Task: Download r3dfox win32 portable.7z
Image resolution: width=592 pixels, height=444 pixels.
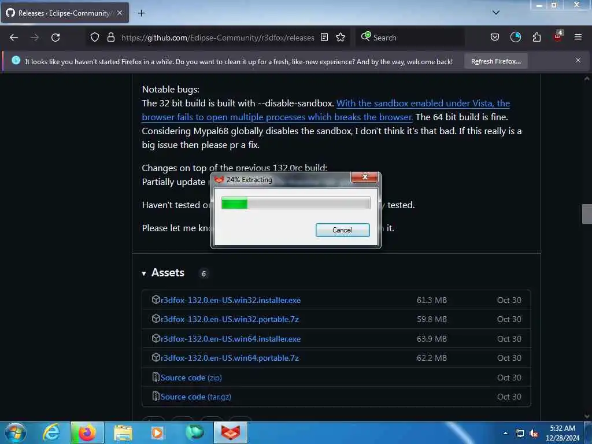Action: tap(230, 319)
